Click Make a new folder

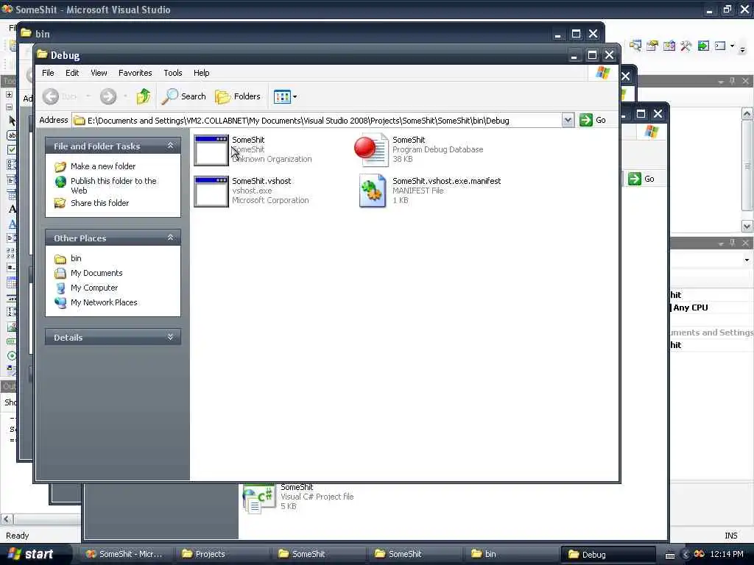point(103,166)
